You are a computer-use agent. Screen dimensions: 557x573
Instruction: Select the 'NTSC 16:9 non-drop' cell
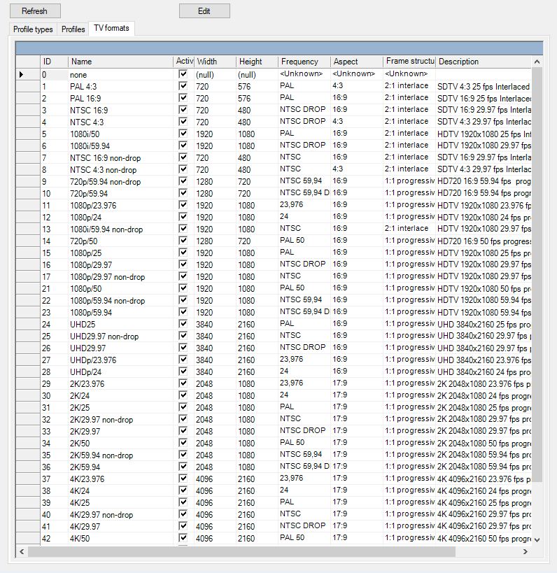tap(120, 158)
